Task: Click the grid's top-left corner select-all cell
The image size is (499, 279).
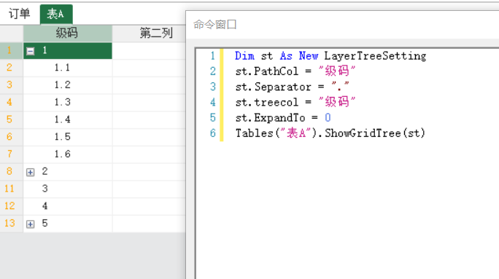Action: (x=12, y=34)
